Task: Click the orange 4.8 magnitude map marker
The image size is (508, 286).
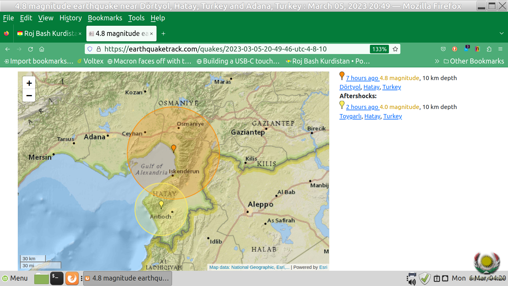Action: (174, 148)
